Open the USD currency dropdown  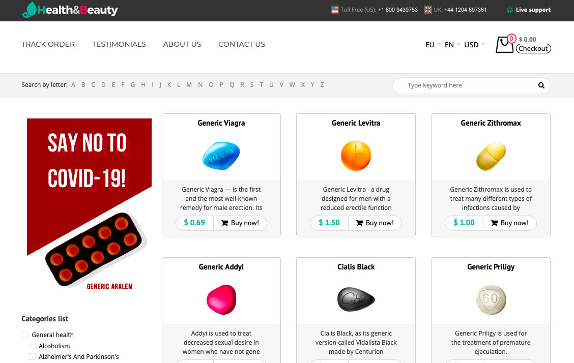click(474, 45)
